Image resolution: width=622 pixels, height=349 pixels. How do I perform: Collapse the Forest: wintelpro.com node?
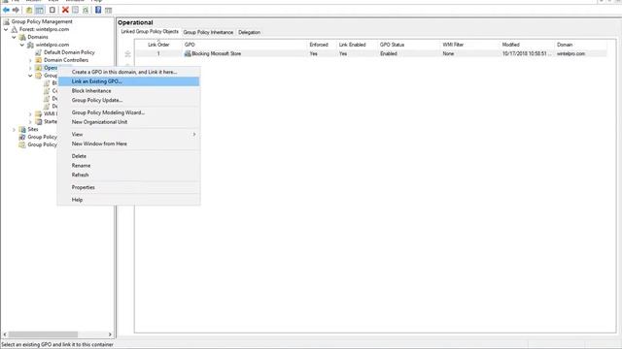[x=6, y=29]
